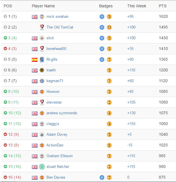Viewport: 176px width, 182px height.
Task: Open the Graham Elleson player link
Action: point(59,156)
